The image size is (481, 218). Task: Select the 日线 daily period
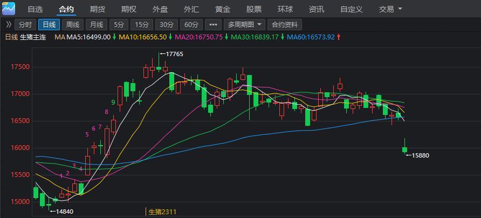[49, 25]
